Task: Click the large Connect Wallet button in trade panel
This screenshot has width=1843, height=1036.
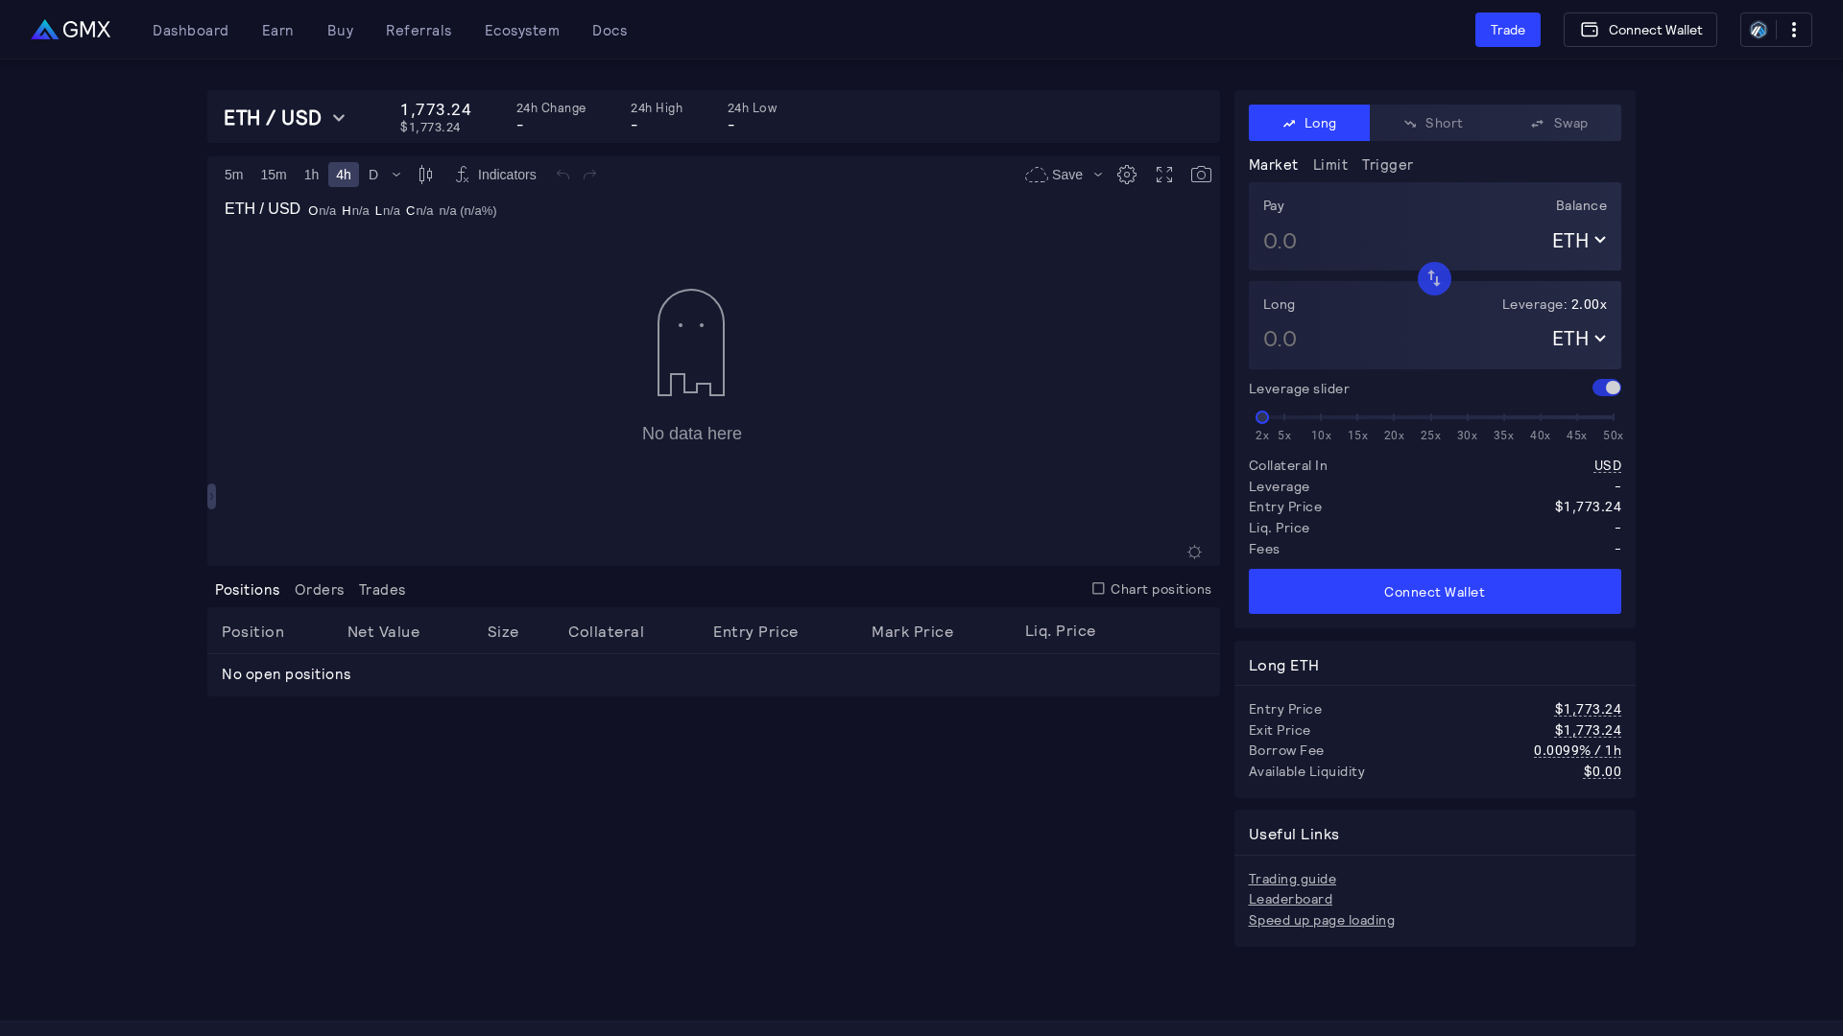Action: click(x=1434, y=592)
